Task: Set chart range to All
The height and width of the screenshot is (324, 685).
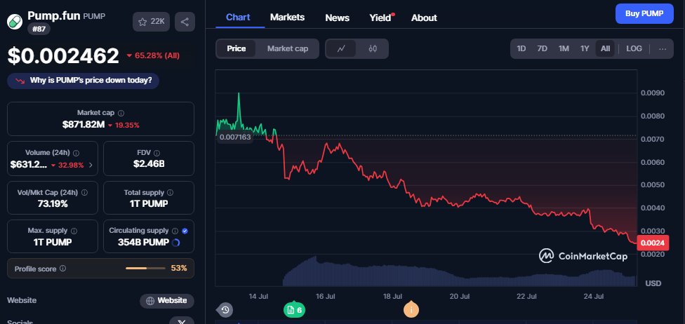Action: click(605, 48)
